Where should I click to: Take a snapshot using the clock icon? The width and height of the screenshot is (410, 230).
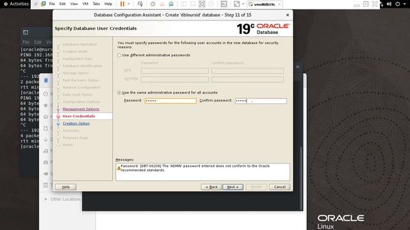153,4
